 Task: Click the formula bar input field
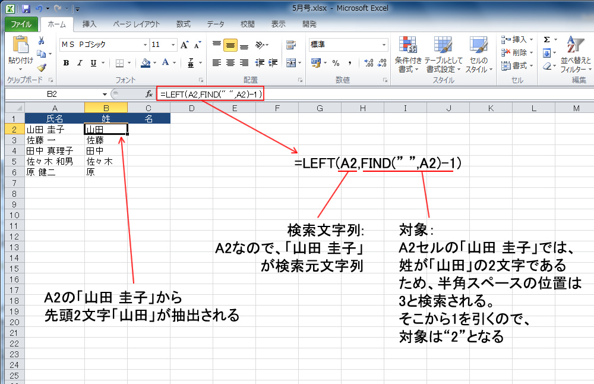375,94
